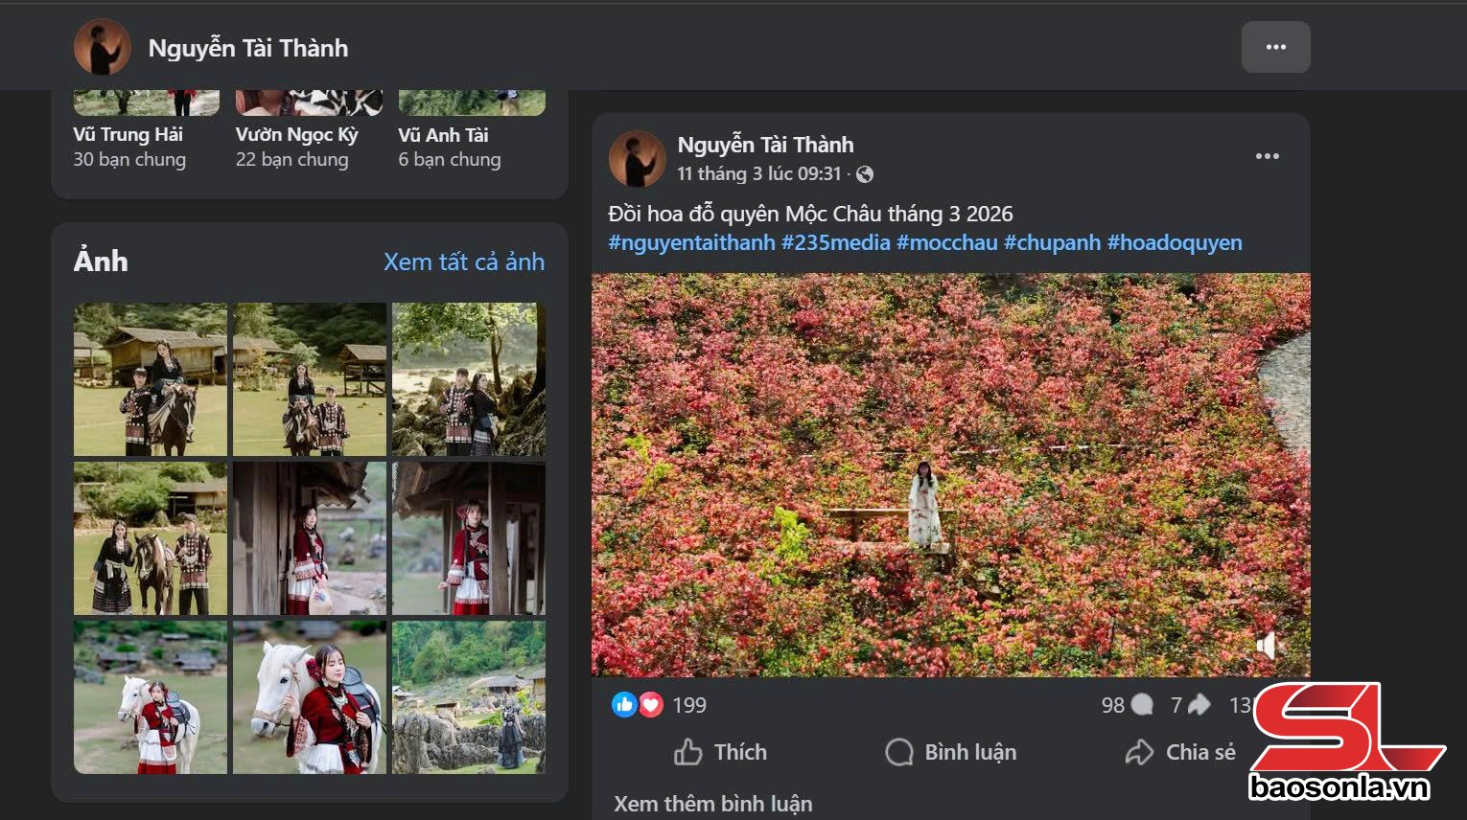Click the #mocchau hashtag
The height and width of the screenshot is (820, 1467).
tap(946, 242)
